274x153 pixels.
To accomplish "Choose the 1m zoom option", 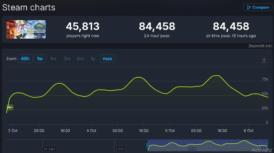I will pos(53,59).
